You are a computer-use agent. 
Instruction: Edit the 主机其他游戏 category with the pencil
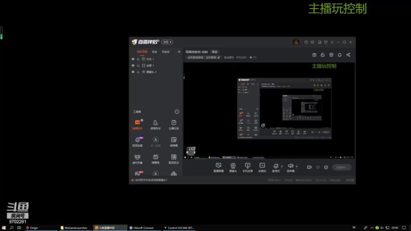coord(219,57)
